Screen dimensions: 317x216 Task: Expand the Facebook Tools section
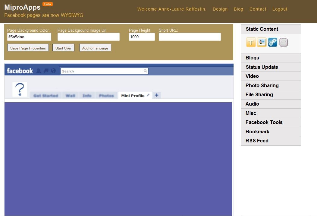pyautogui.click(x=271, y=122)
